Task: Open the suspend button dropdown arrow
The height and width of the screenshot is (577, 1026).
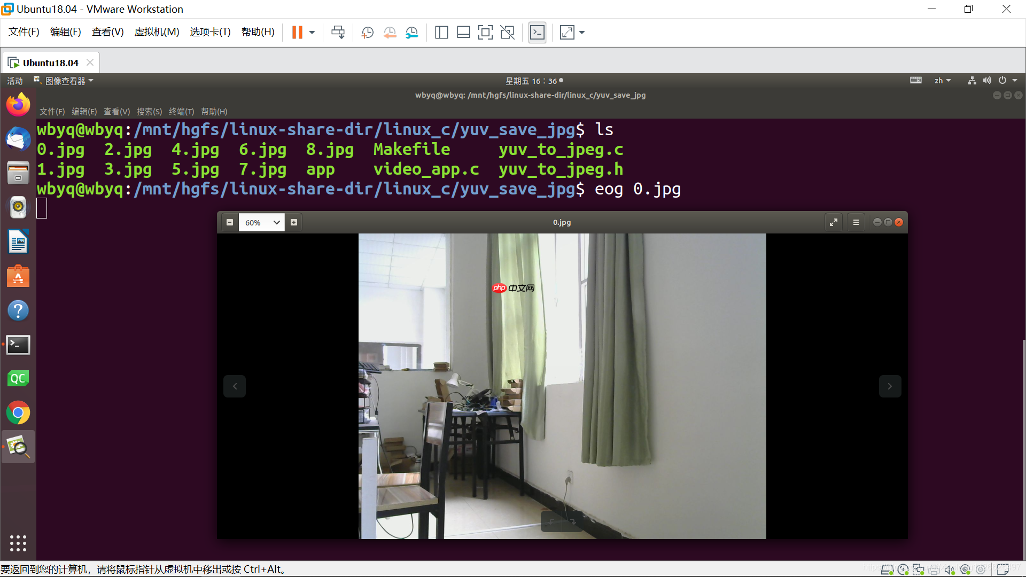Action: click(x=312, y=32)
